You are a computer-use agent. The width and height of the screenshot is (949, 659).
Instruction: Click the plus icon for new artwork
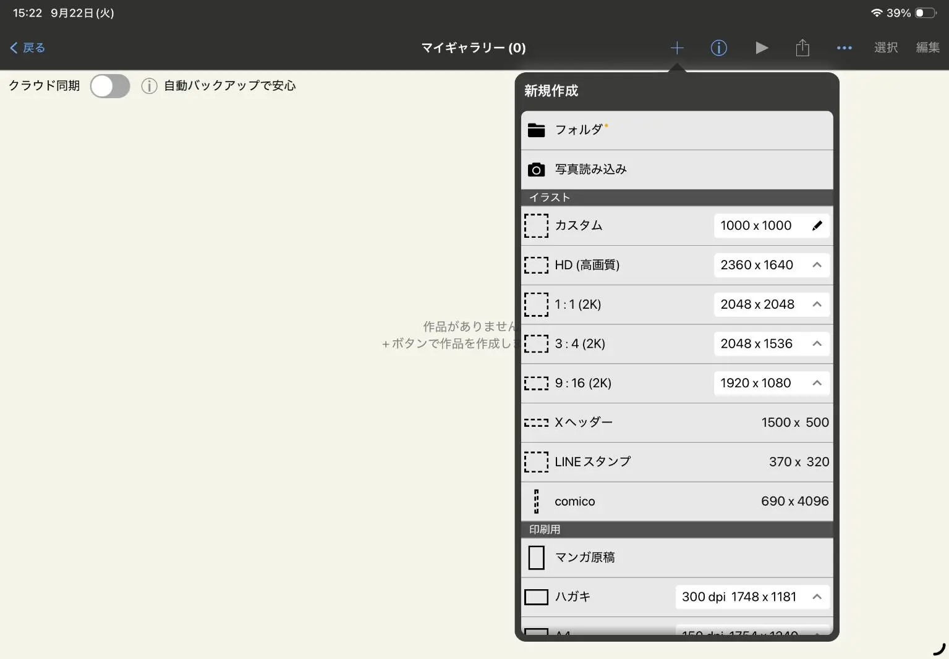click(677, 48)
